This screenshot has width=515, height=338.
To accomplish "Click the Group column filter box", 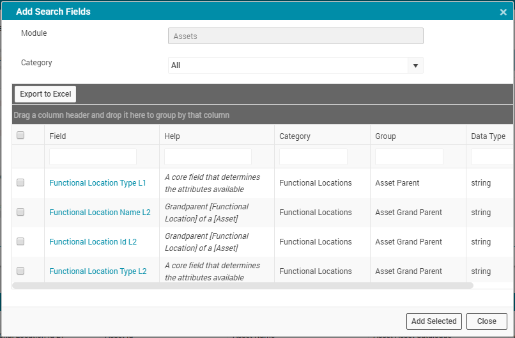I will [409, 157].
